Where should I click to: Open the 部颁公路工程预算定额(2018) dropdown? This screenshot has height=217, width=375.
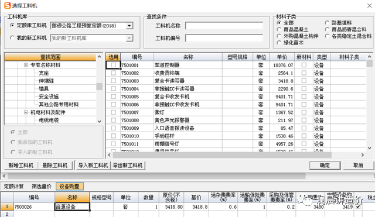click(129, 26)
